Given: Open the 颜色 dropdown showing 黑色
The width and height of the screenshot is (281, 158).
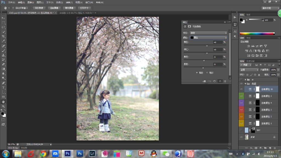Looking at the screenshot, I should [x=208, y=38].
